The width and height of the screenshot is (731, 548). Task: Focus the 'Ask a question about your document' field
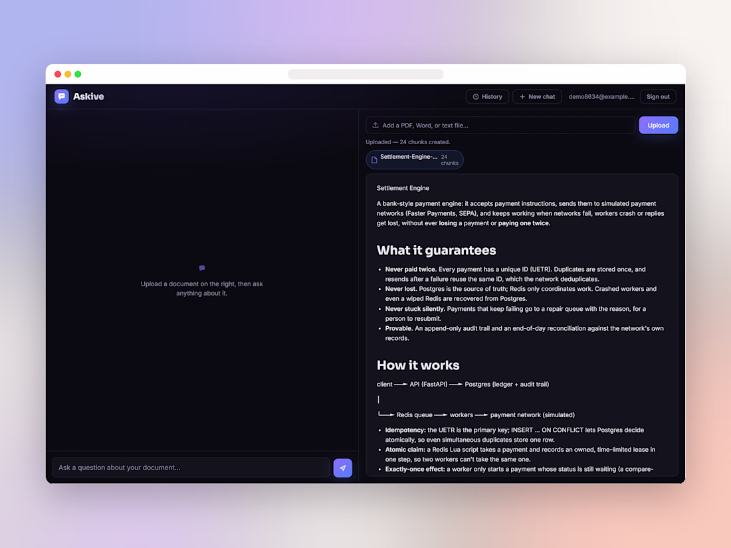[191, 468]
